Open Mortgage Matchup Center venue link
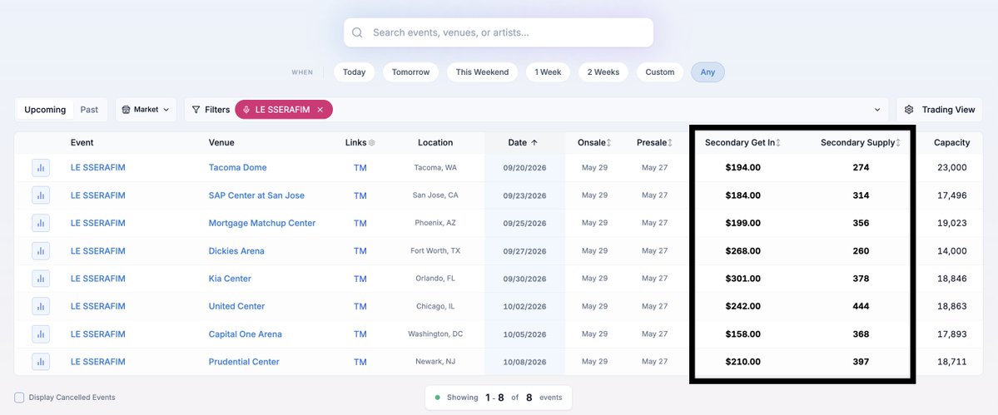The image size is (998, 415). (262, 223)
